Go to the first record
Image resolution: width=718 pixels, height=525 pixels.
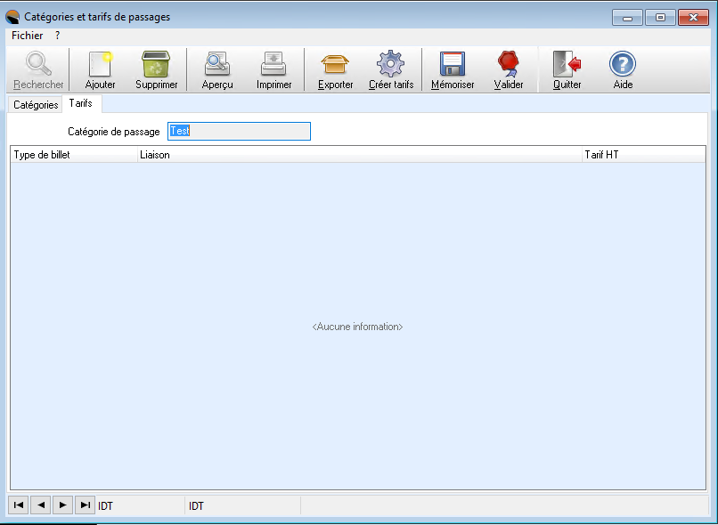(x=18, y=505)
